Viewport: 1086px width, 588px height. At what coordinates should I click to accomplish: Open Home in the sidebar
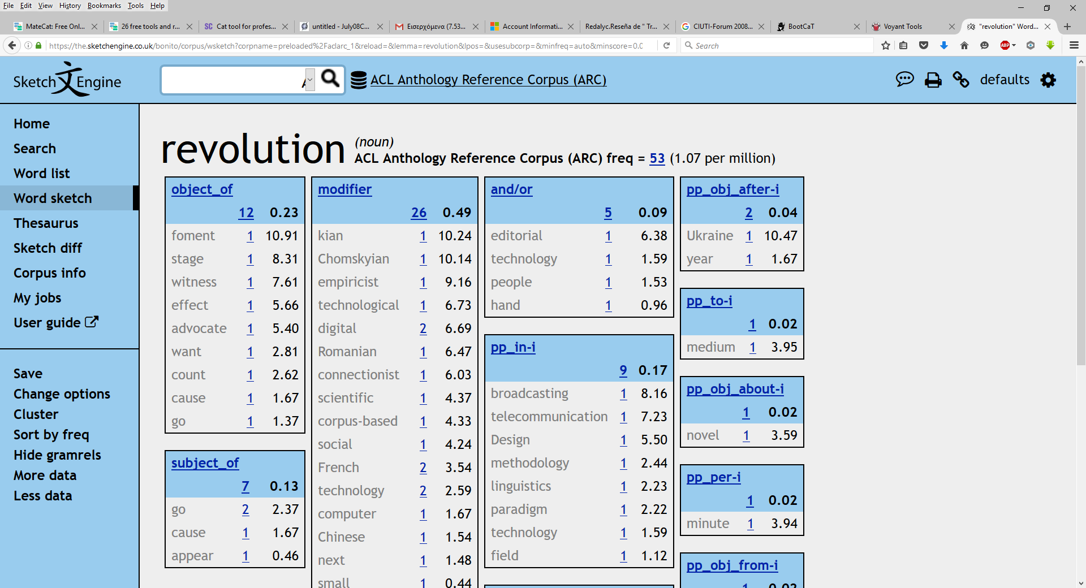click(32, 124)
